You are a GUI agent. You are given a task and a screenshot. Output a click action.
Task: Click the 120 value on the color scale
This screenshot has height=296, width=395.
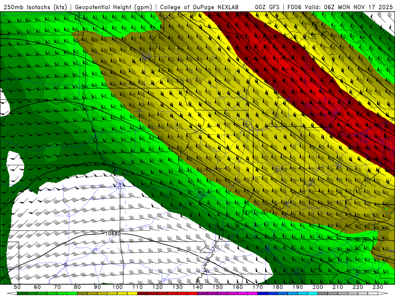(x=158, y=287)
